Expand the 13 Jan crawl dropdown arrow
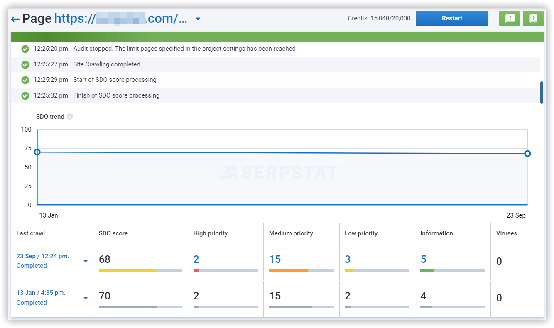The height and width of the screenshot is (328, 554). (x=86, y=298)
